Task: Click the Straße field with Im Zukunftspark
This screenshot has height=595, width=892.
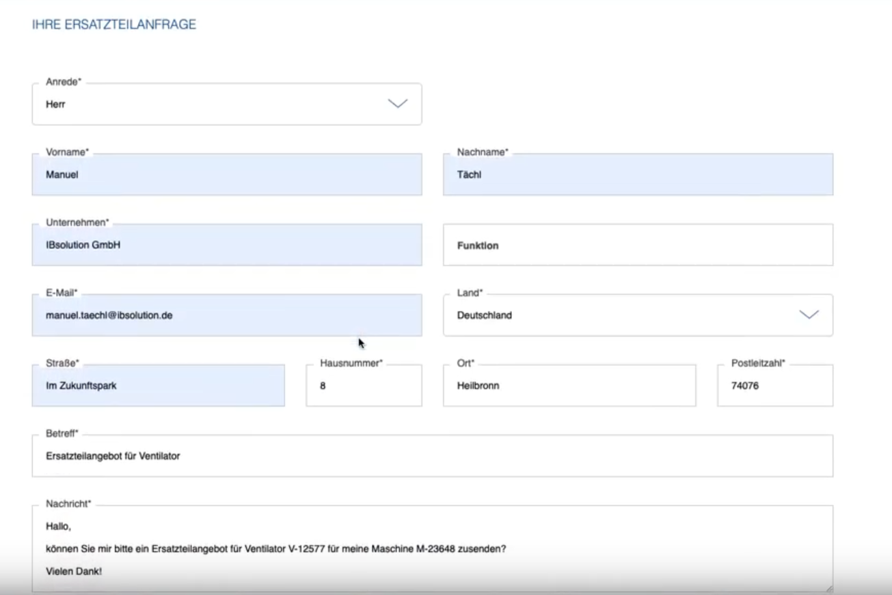Action: click(158, 386)
